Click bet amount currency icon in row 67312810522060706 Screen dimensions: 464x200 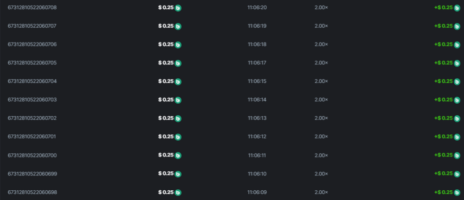click(x=178, y=45)
